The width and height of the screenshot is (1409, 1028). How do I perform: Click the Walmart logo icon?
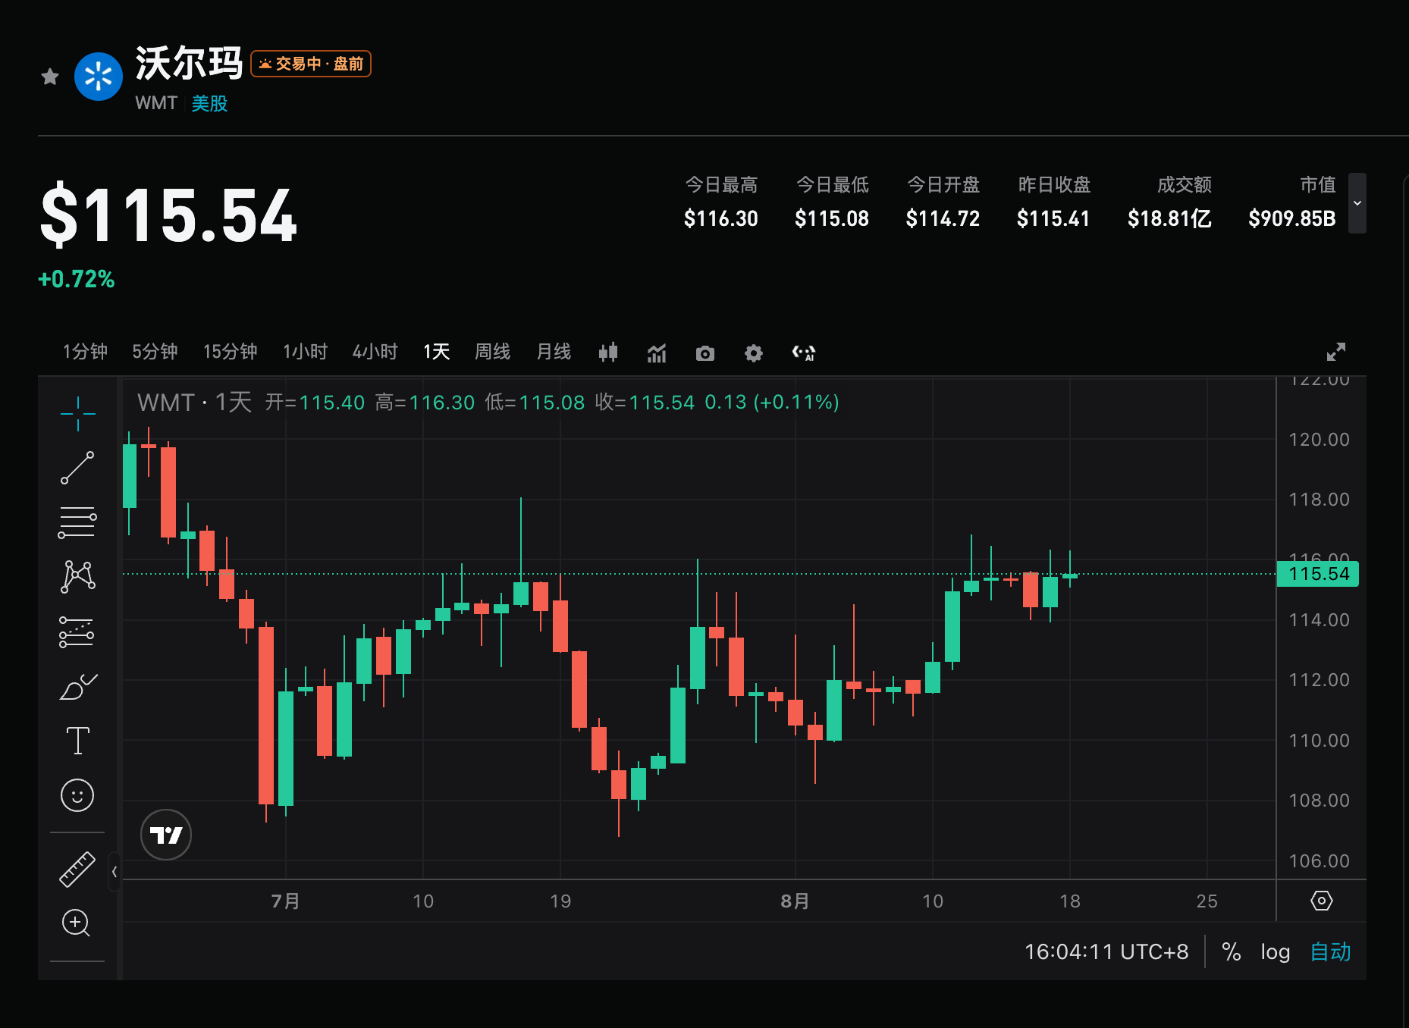(99, 77)
